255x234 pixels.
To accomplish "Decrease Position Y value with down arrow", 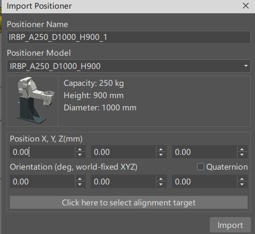I will pos(161,155).
